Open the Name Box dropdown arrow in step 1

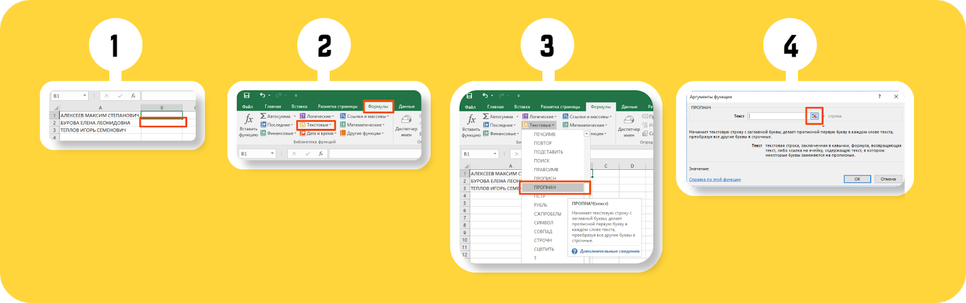pyautogui.click(x=85, y=96)
